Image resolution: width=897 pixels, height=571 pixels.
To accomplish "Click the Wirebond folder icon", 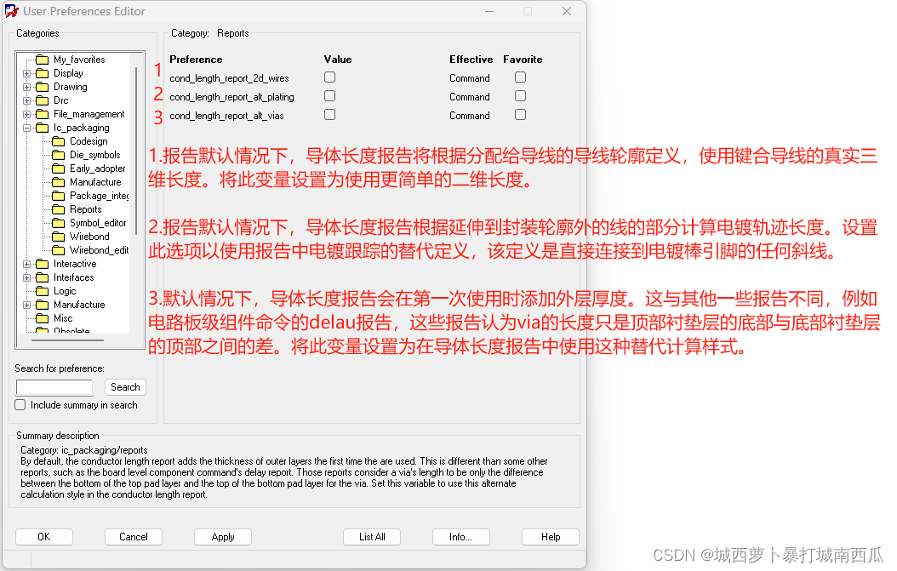I will 59,237.
